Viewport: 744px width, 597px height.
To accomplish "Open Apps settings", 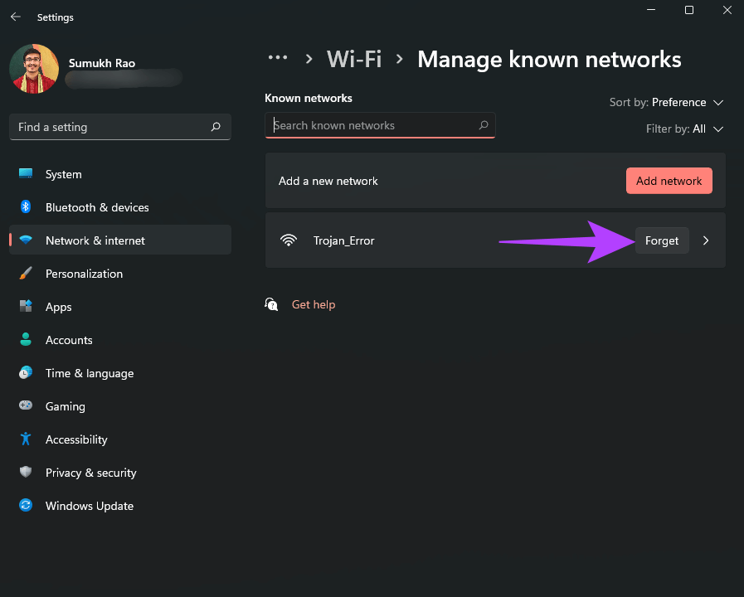I will tap(120, 307).
